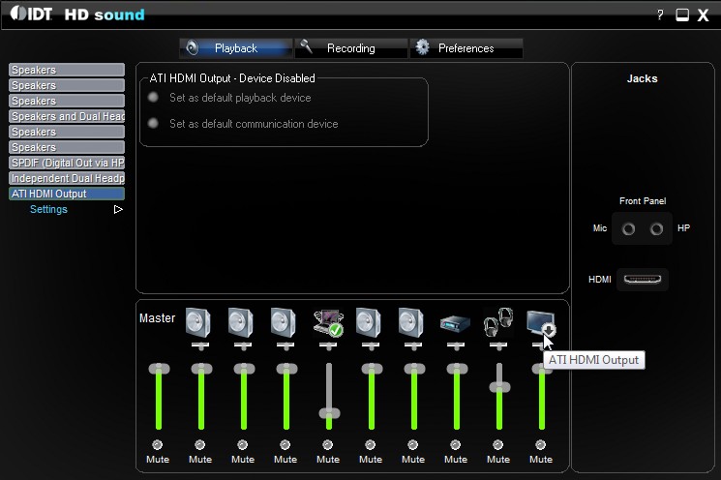Click the dual headphones icon in mixer
Image resolution: width=721 pixels, height=480 pixels.
(x=497, y=321)
